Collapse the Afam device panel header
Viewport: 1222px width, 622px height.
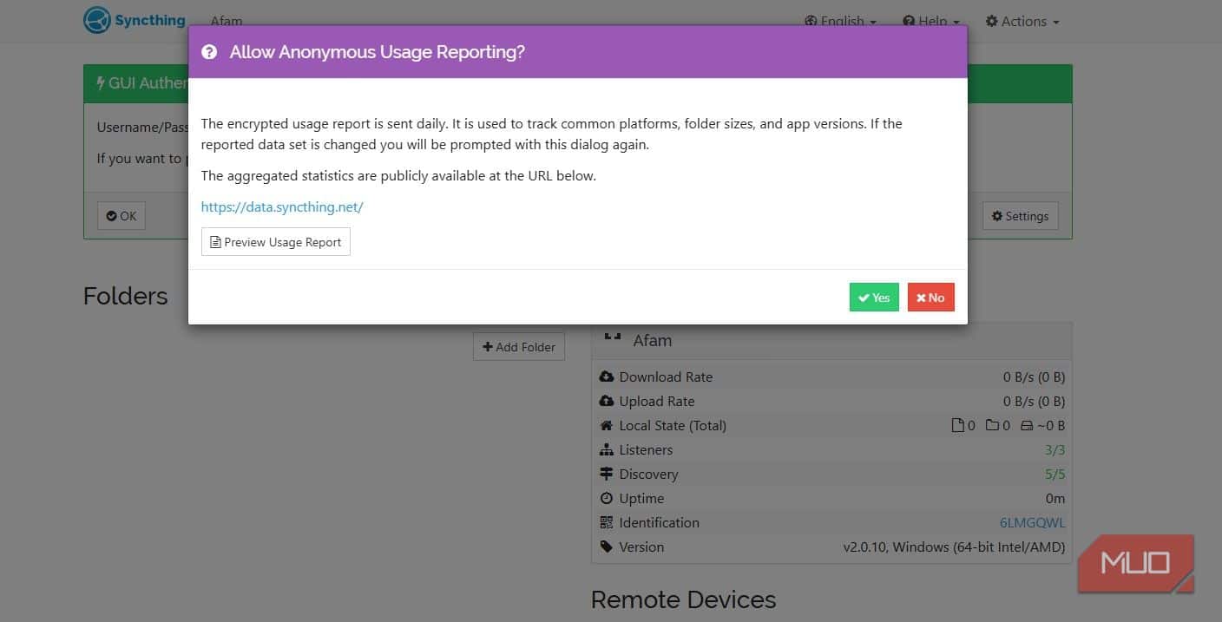click(831, 340)
